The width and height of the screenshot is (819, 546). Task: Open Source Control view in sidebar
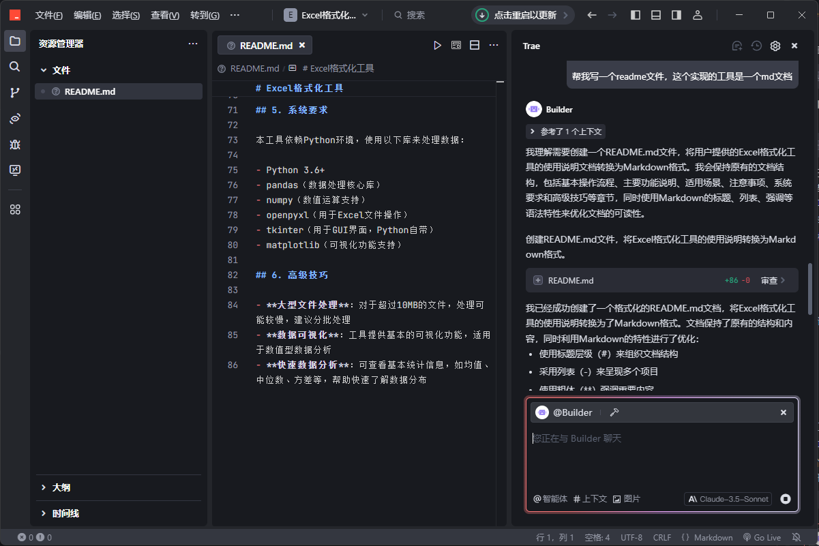pyautogui.click(x=15, y=93)
